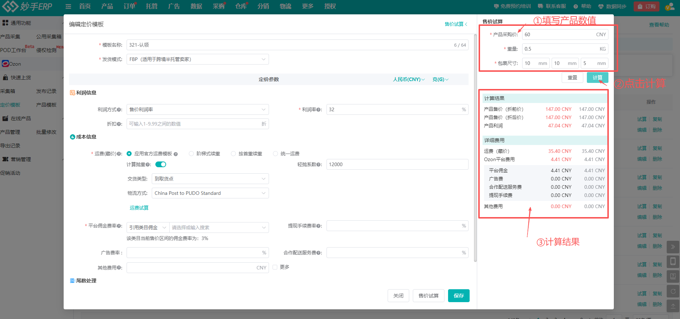The image size is (680, 319).
Task: Select the 阶梯式续重 radio option
Action: tap(191, 154)
